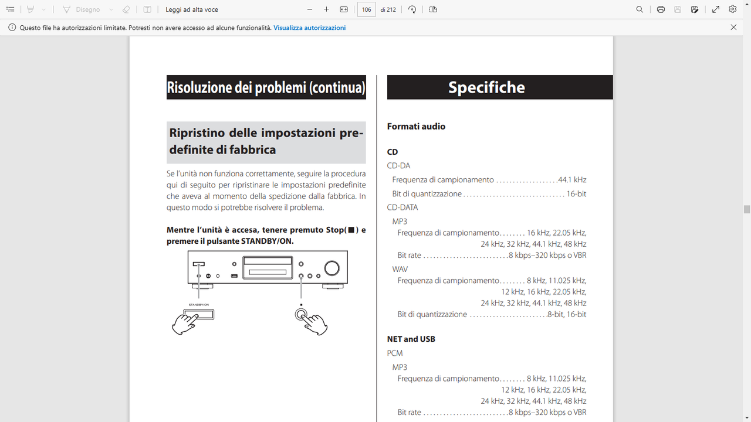Click the greyed-out save icon
This screenshot has height=422, width=751.
[x=678, y=9]
